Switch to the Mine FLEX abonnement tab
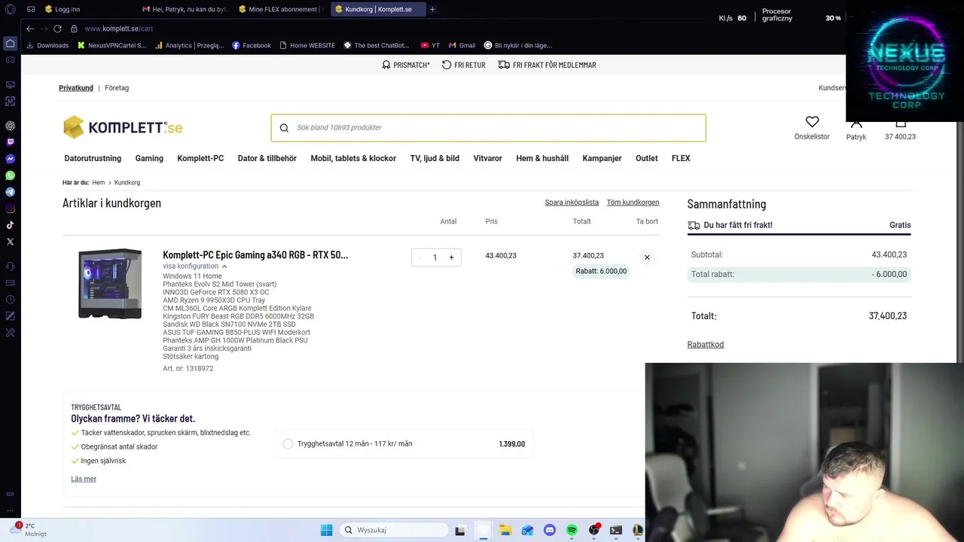The height and width of the screenshot is (542, 964). [279, 9]
